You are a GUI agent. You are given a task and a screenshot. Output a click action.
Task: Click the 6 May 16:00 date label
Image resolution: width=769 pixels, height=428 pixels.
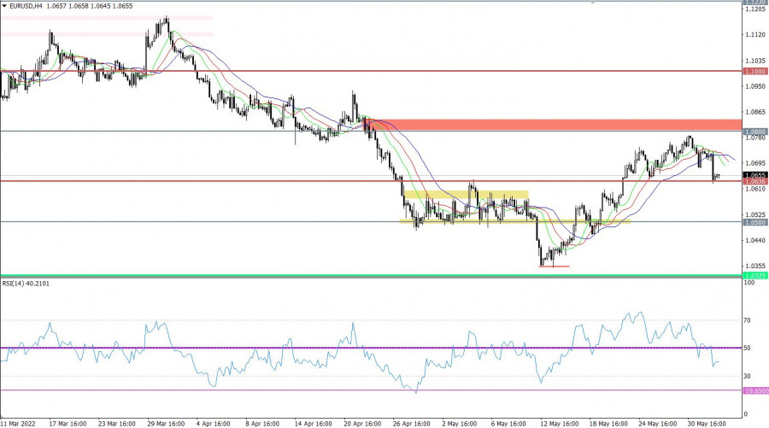coord(508,424)
